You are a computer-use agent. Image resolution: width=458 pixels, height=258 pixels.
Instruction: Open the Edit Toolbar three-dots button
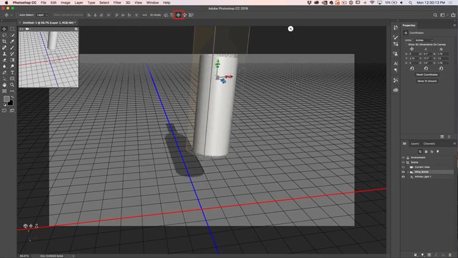click(x=12, y=91)
